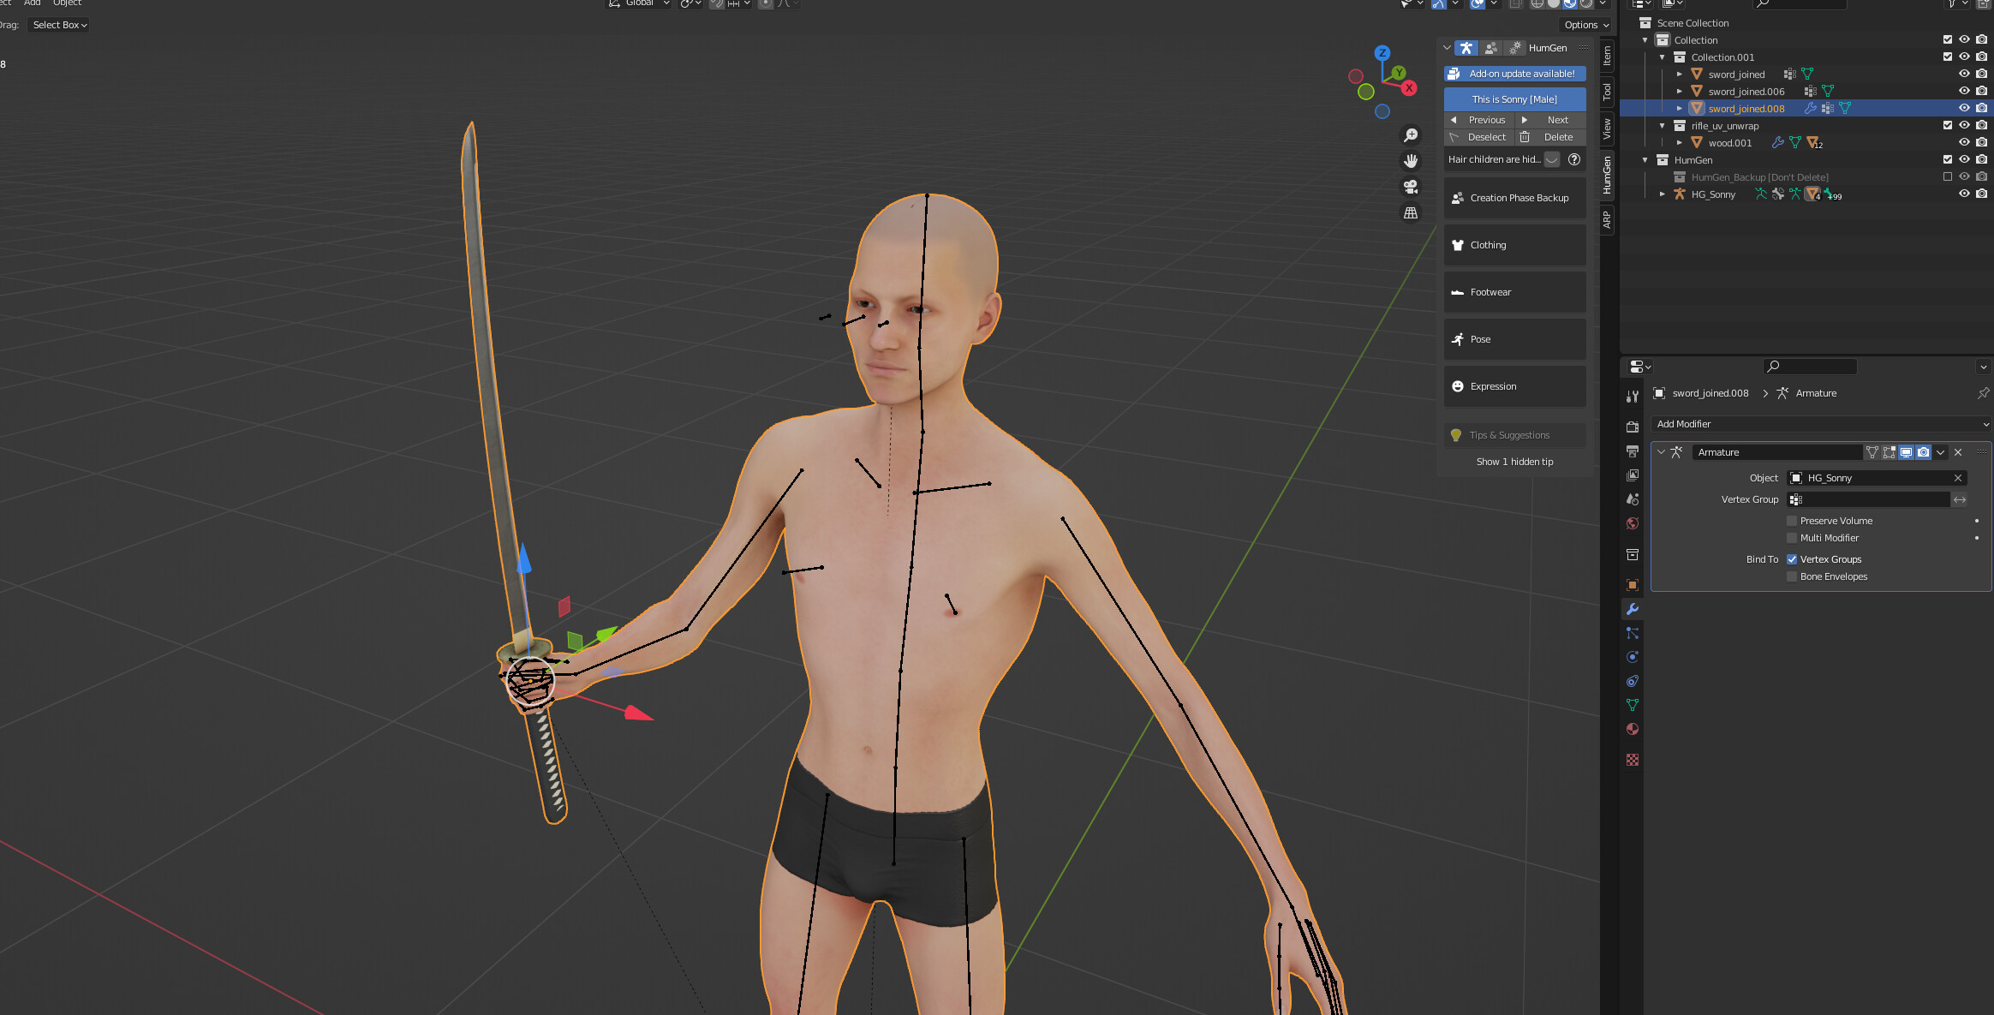Open the Drag Select Box dropdown
1994x1015 pixels.
[60, 25]
